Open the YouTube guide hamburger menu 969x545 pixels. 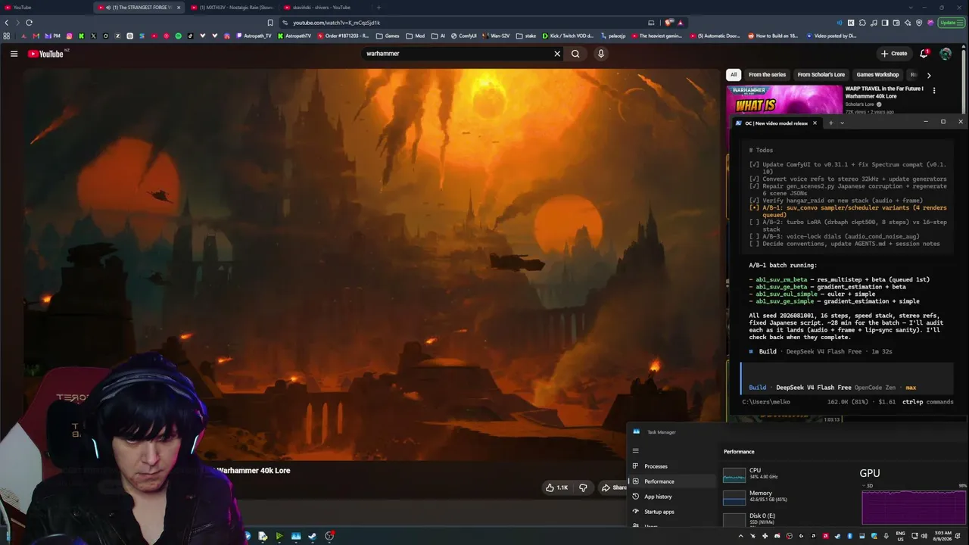pyautogui.click(x=14, y=54)
